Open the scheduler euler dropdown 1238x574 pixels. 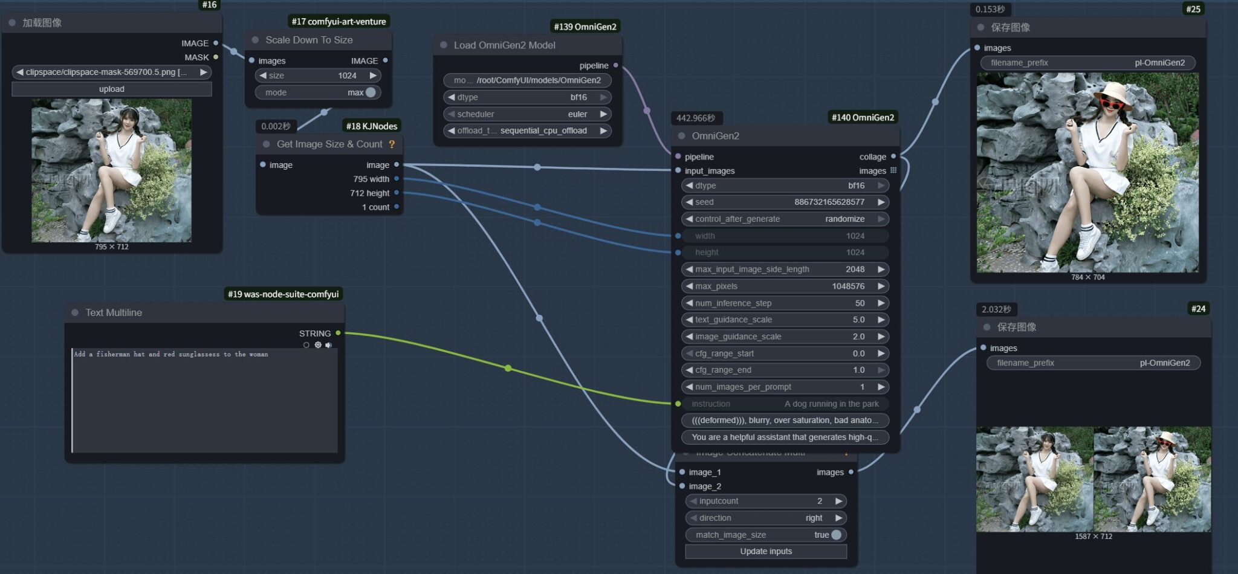(x=527, y=114)
